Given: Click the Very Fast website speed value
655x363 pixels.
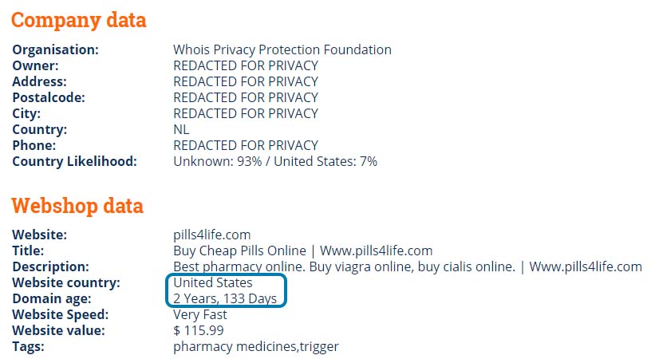Looking at the screenshot, I should [200, 314].
